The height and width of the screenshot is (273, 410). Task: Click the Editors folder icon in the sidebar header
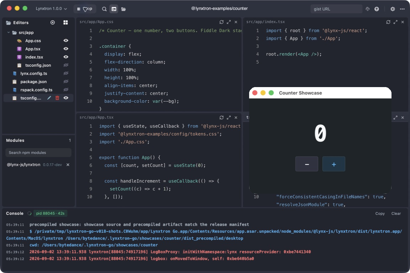click(9, 23)
